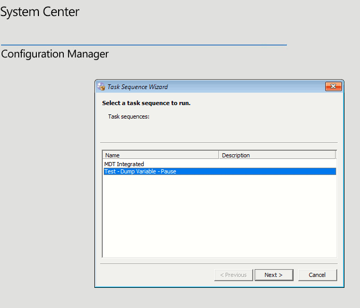Select Test - Dump Variable - Pause row
Screen dimensions: 360x308
(x=220, y=171)
